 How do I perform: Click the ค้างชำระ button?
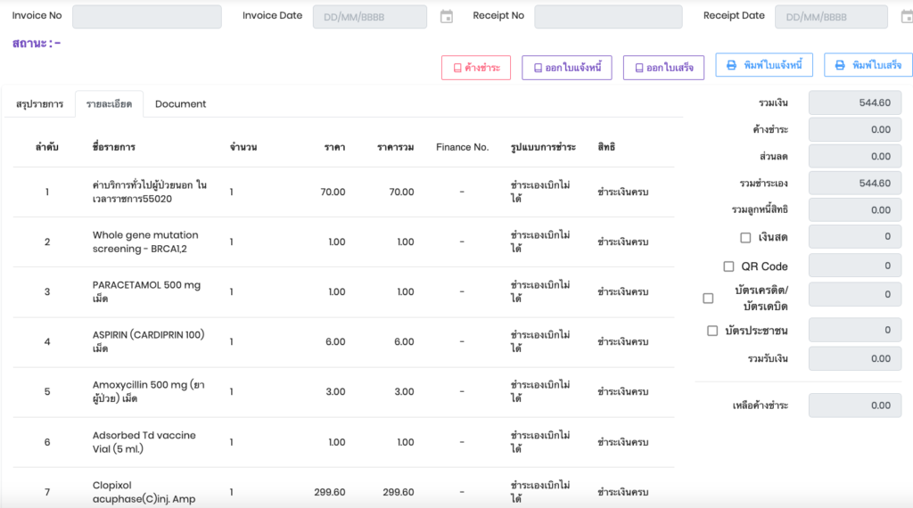(476, 68)
